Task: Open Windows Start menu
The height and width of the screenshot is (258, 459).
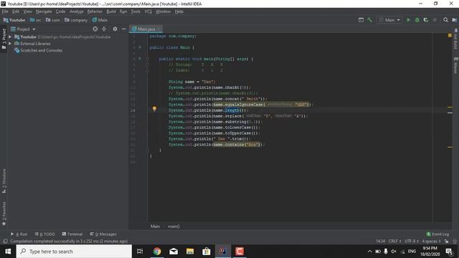Action: point(8,252)
